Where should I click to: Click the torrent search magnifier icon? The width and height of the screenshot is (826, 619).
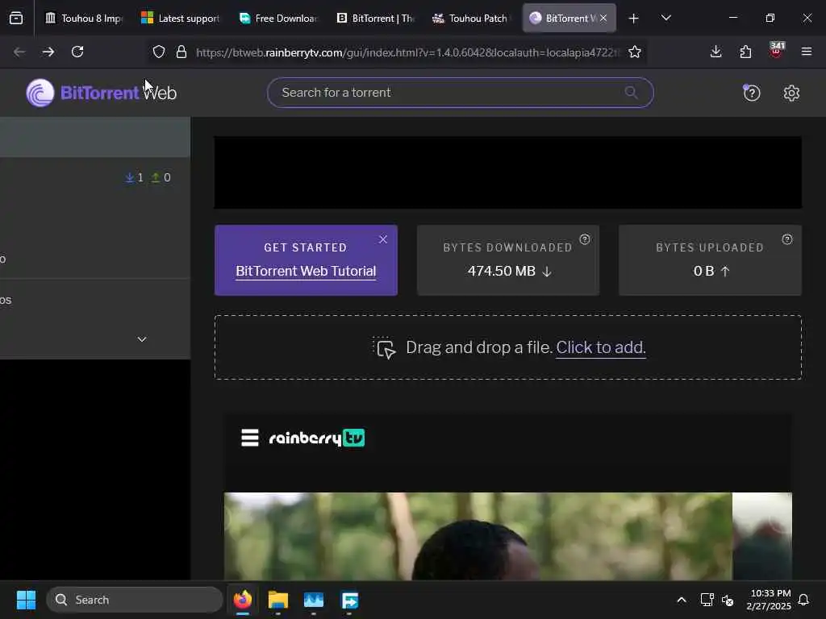click(631, 93)
